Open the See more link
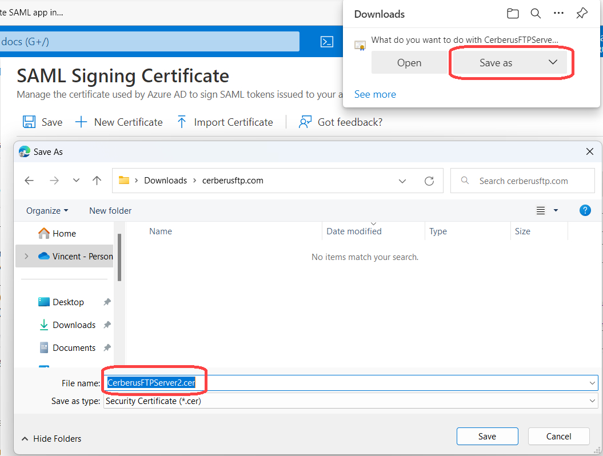The height and width of the screenshot is (456, 603). point(375,94)
